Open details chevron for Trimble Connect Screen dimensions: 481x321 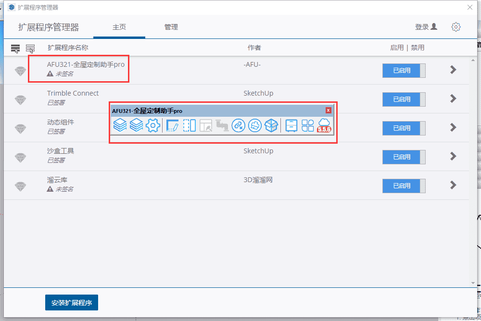[x=453, y=99]
